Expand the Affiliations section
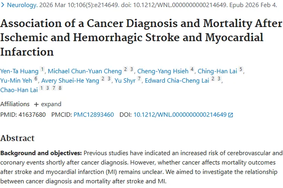The height and width of the screenshot is (188, 283). click(48, 104)
